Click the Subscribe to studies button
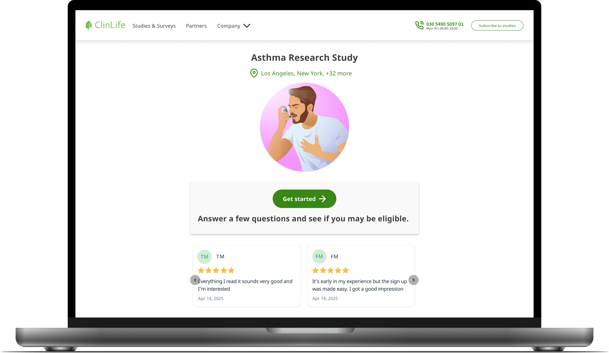This screenshot has height=353, width=609. (497, 25)
